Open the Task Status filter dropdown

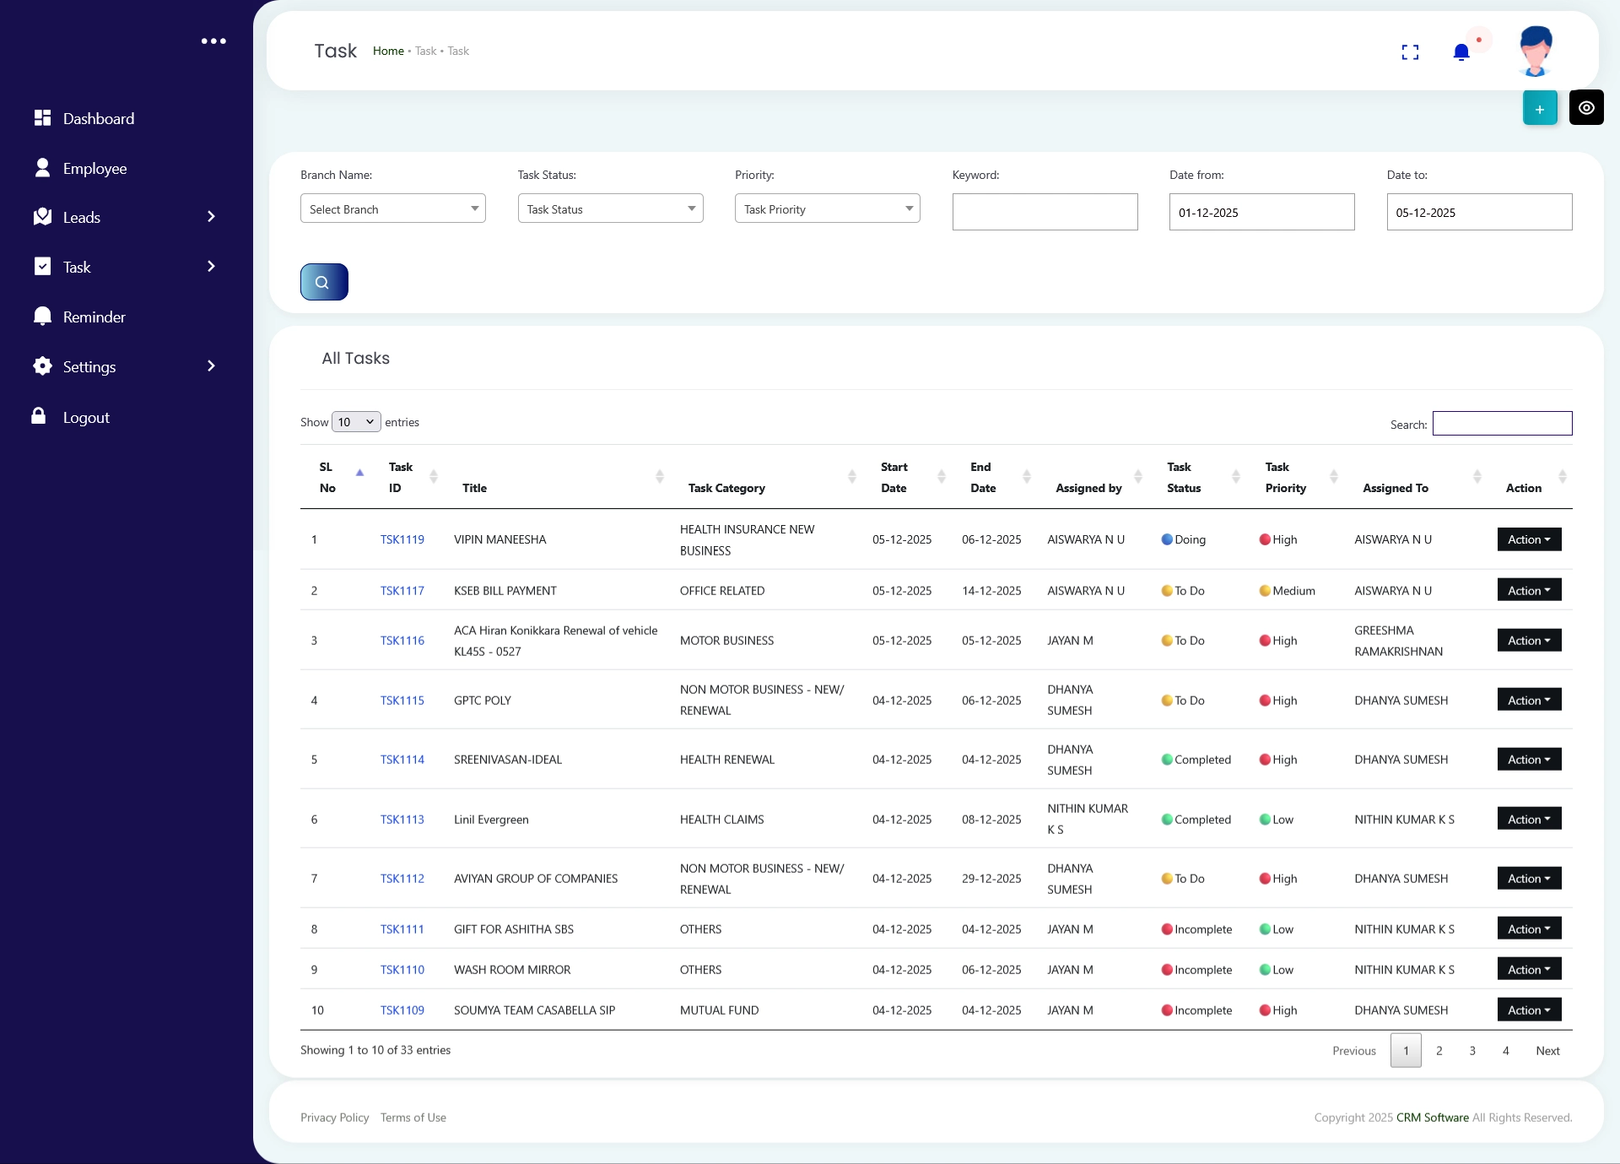(x=609, y=208)
